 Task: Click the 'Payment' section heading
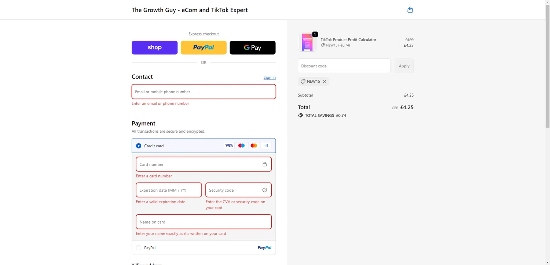pyautogui.click(x=143, y=124)
